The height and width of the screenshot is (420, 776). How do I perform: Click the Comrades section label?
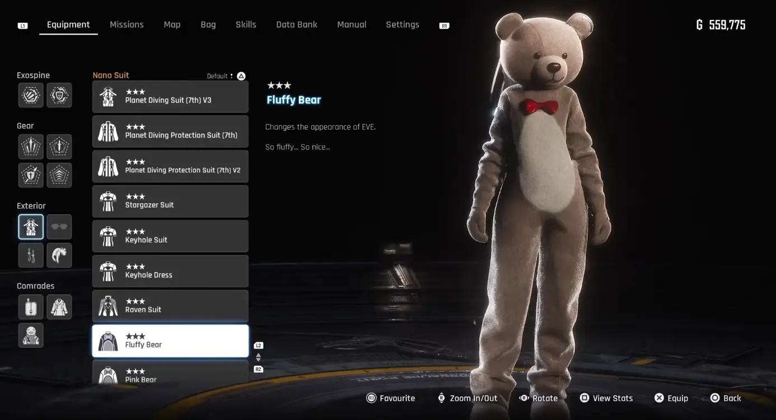(x=35, y=286)
